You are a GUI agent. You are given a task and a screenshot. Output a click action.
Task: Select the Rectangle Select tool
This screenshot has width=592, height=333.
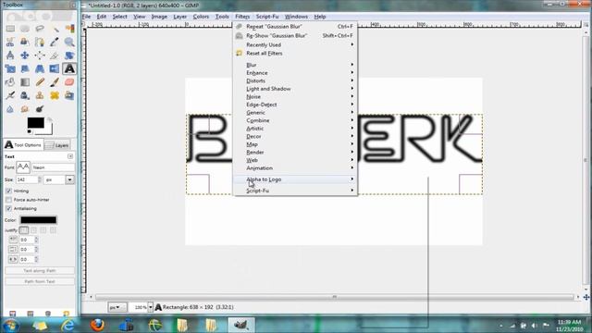(x=10, y=29)
